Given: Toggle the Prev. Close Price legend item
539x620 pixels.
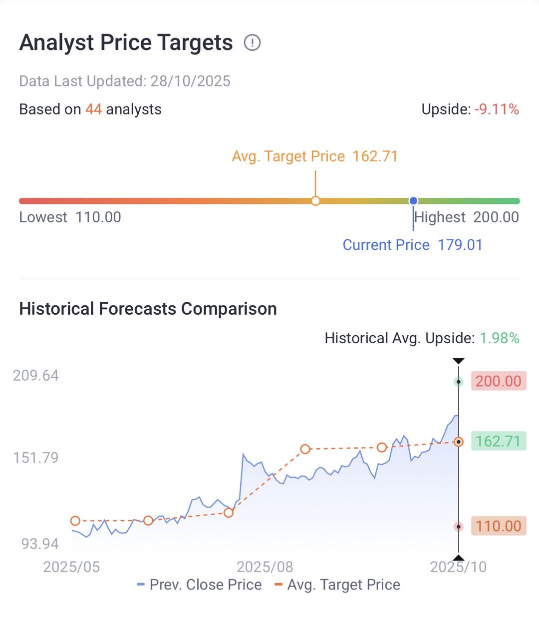Looking at the screenshot, I should [200, 585].
